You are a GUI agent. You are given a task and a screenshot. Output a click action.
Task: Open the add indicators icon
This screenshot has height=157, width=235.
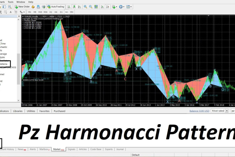tap(114, 7)
